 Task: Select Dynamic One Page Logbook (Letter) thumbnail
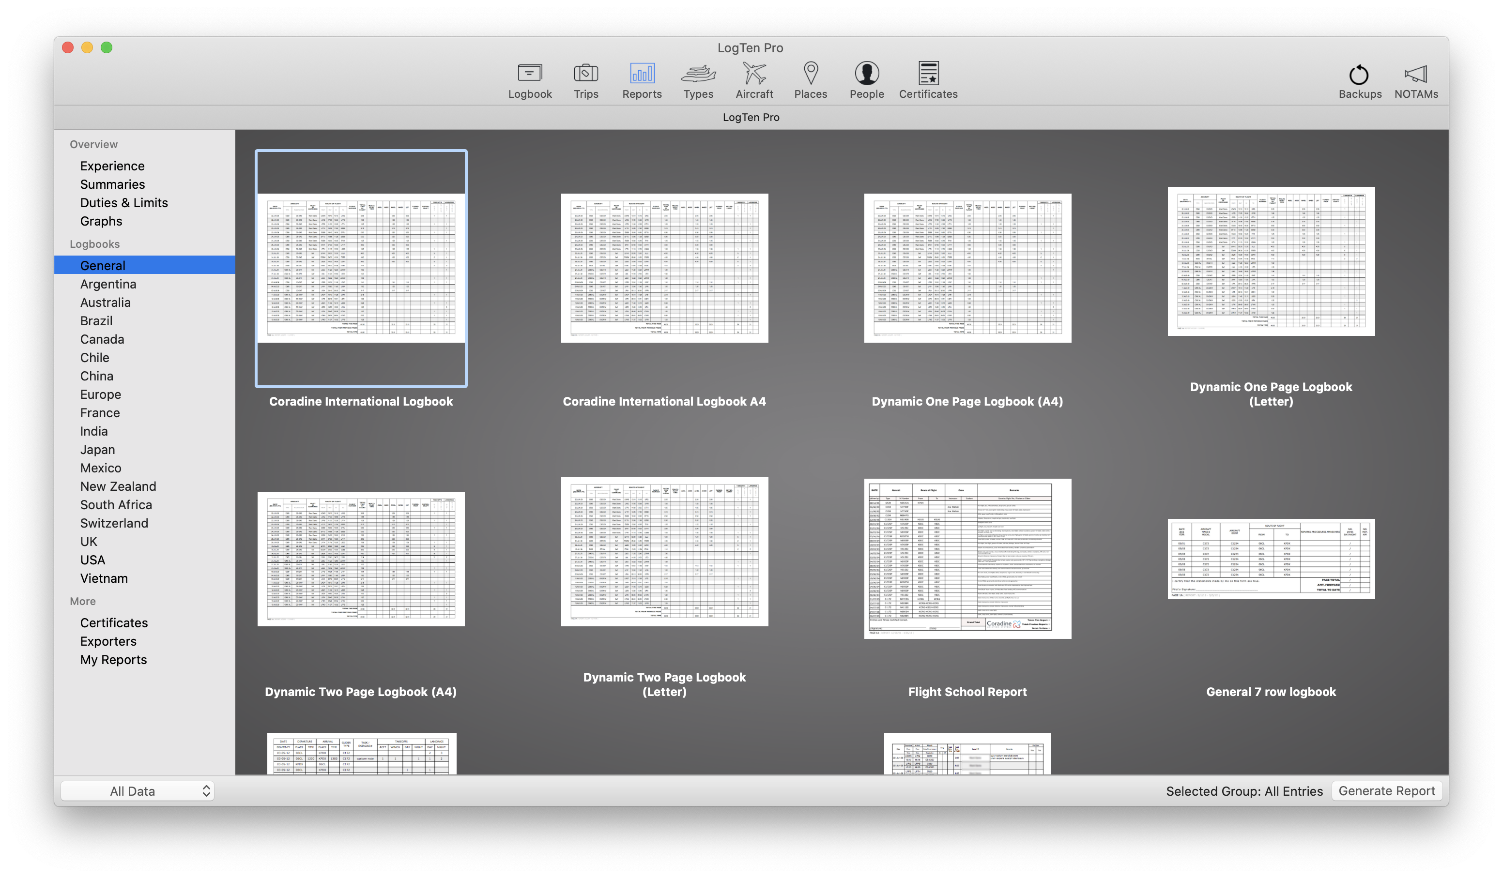(x=1271, y=261)
